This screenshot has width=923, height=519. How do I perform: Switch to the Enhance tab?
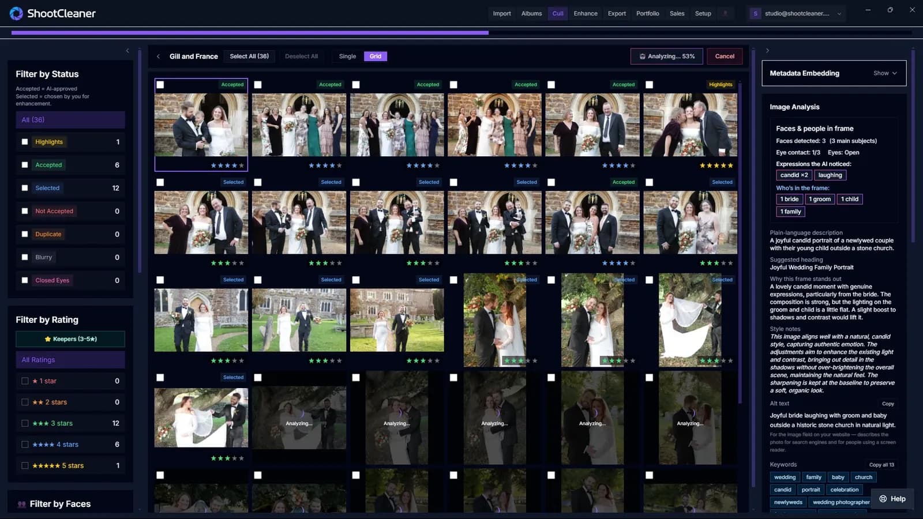[x=586, y=13]
